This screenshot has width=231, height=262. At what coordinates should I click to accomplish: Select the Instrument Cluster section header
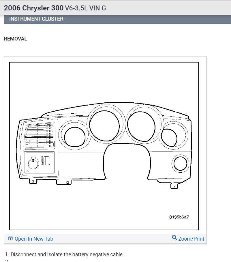117,19
